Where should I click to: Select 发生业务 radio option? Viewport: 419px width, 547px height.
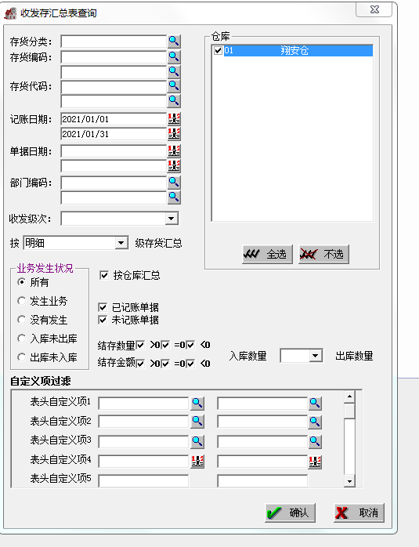22,301
